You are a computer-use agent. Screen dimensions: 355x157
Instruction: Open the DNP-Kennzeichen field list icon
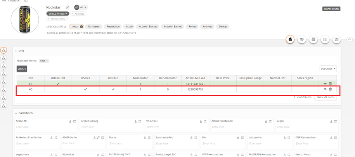(336, 138)
